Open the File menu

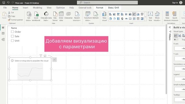point(5,8)
